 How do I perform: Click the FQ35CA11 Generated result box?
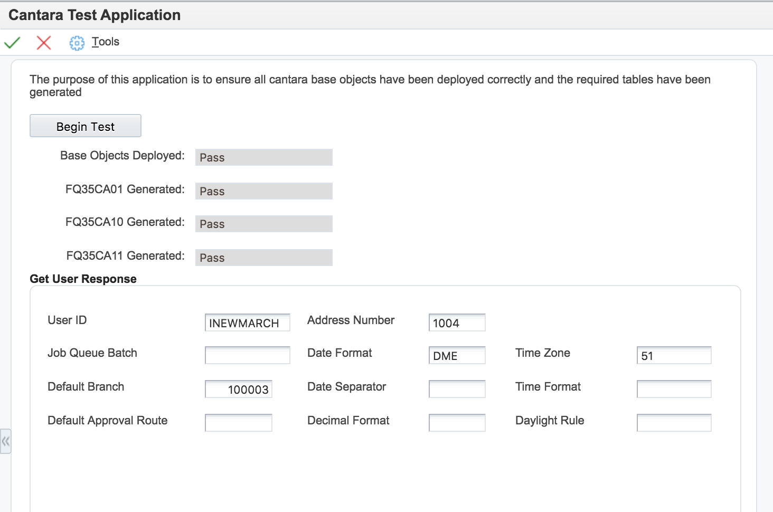point(263,258)
